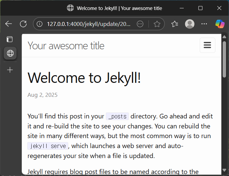This screenshot has height=176, width=229.
Task: Click the vertical scrollbar thumb
Action: tap(224, 59)
